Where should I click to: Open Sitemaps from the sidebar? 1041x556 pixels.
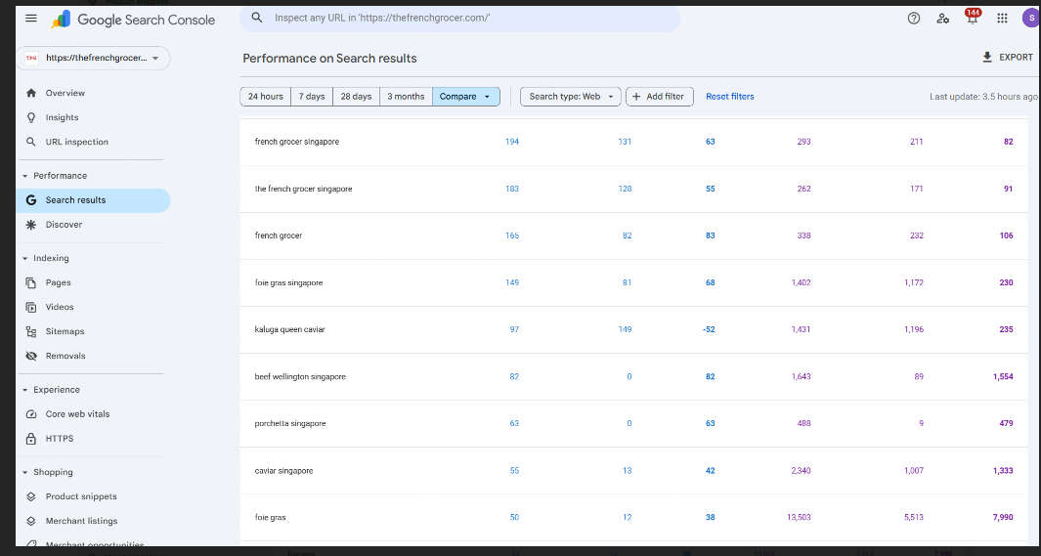click(x=65, y=331)
